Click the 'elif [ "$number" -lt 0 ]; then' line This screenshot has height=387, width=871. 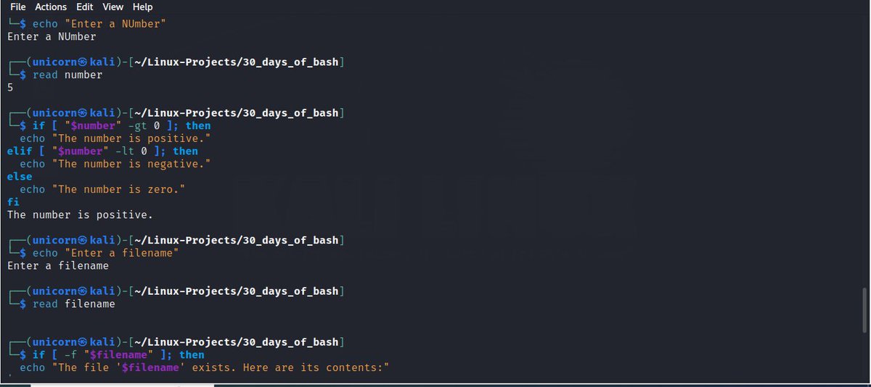102,151
